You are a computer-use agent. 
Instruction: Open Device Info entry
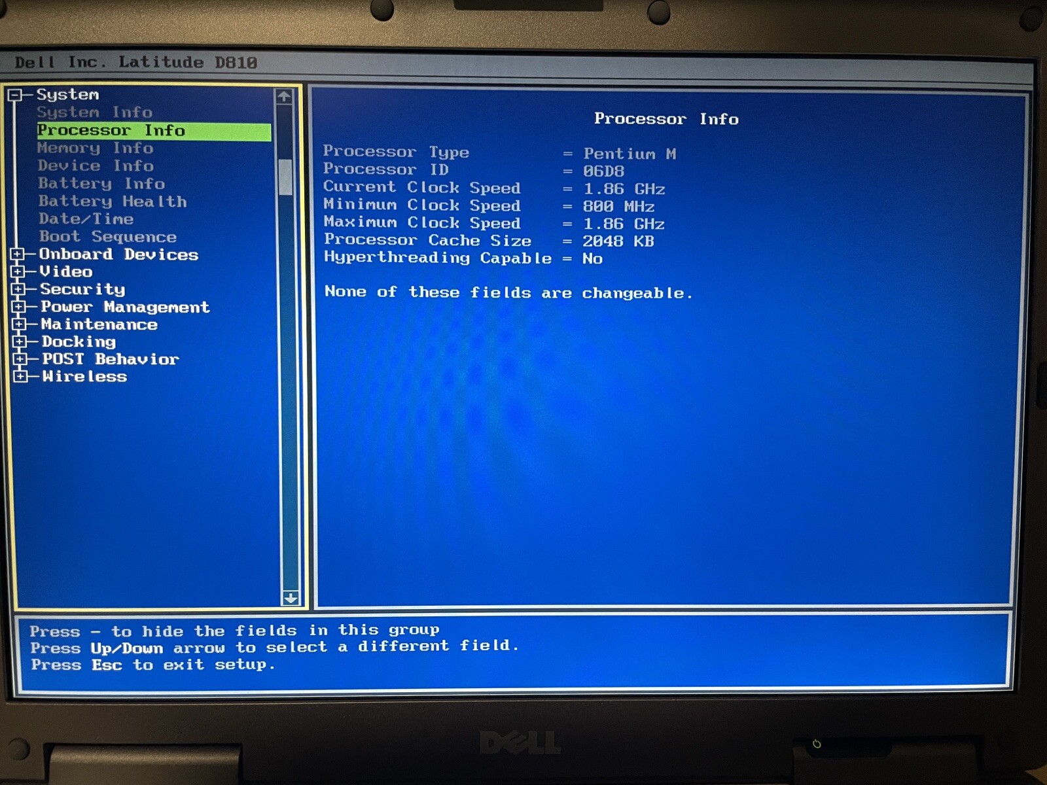coord(96,166)
